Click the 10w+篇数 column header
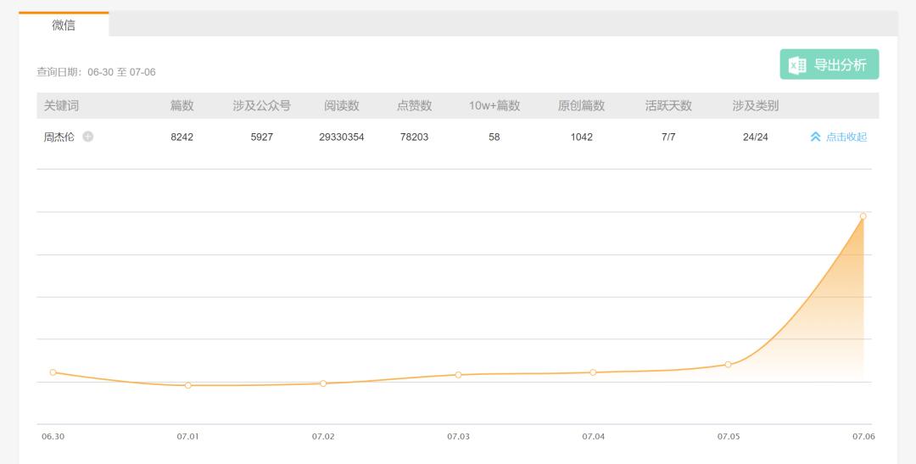This screenshot has width=916, height=464. (494, 106)
